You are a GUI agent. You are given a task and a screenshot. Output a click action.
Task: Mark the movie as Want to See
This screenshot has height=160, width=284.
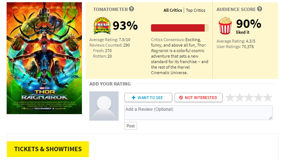coord(148,98)
